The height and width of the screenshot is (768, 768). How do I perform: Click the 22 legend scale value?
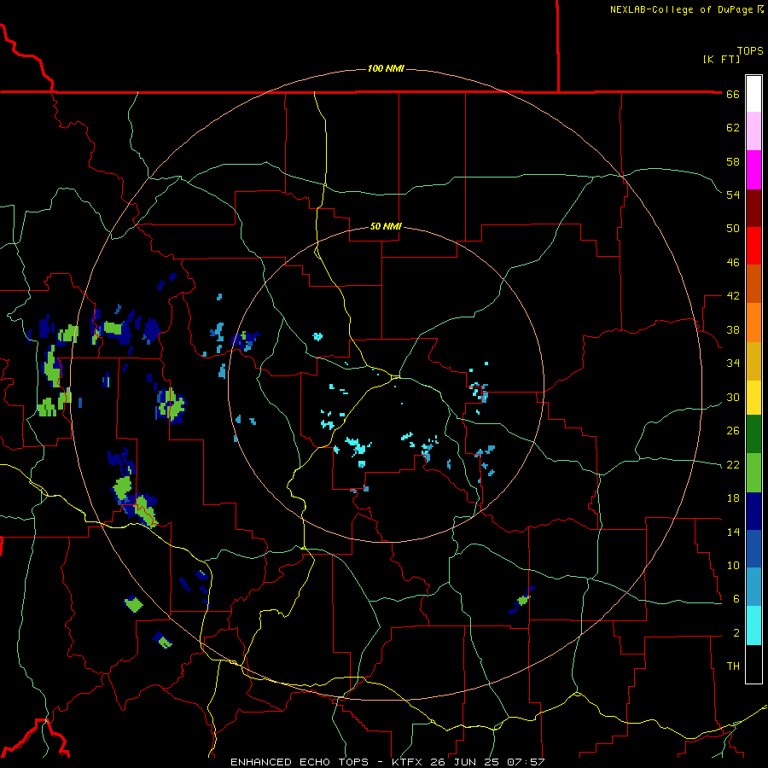733,465
